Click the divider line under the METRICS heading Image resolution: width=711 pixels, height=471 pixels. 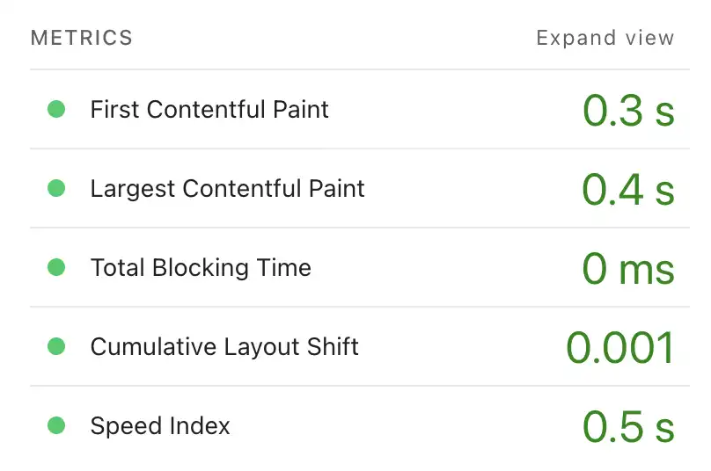pyautogui.click(x=354, y=69)
